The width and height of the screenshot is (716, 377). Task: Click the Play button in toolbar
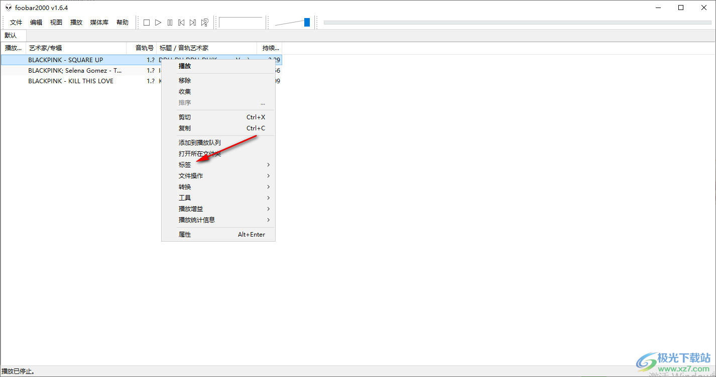[x=158, y=23]
